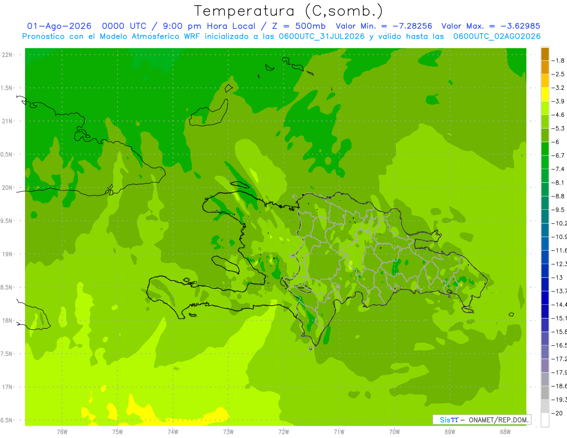Click the '75W' longitude label
The image size is (567, 438).
click(117, 432)
